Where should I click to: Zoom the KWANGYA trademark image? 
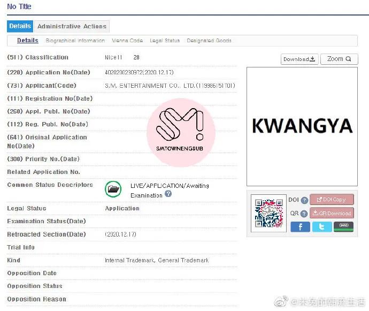point(339,59)
